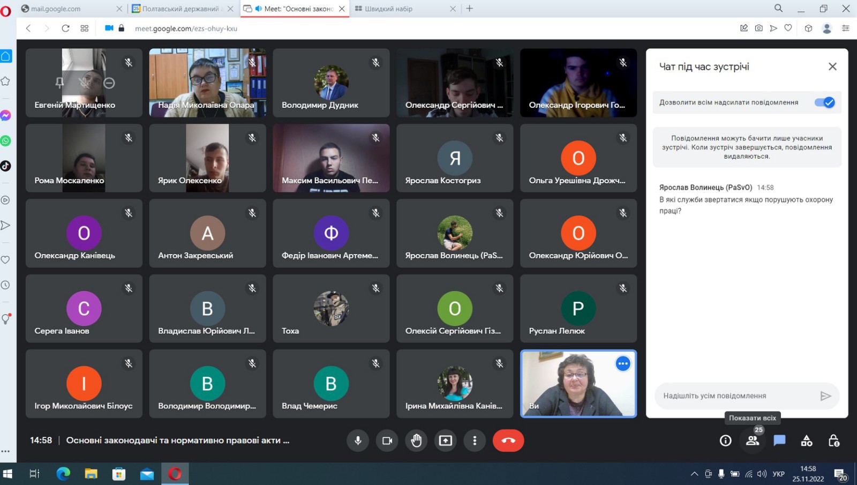This screenshot has width=857, height=485.
Task: Open meeting details info icon
Action: 725,441
